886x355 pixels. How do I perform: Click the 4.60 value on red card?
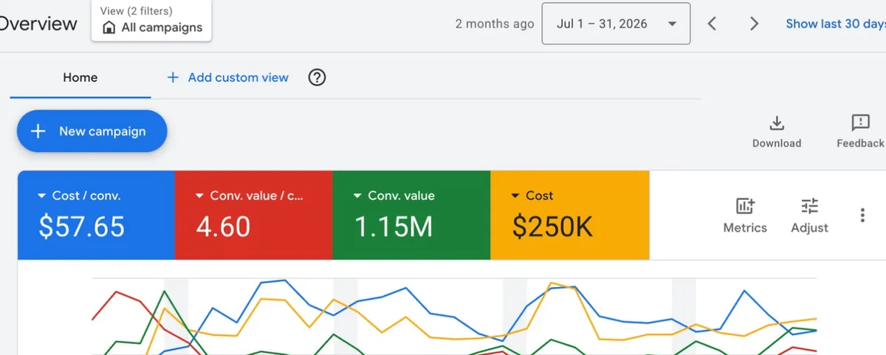[224, 227]
